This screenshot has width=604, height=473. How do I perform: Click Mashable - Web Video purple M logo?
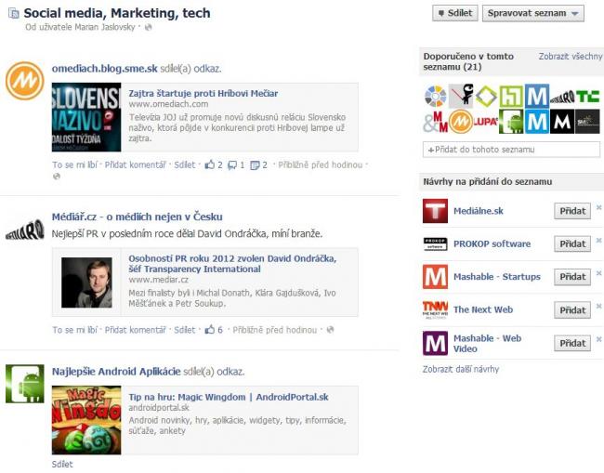[x=435, y=343]
